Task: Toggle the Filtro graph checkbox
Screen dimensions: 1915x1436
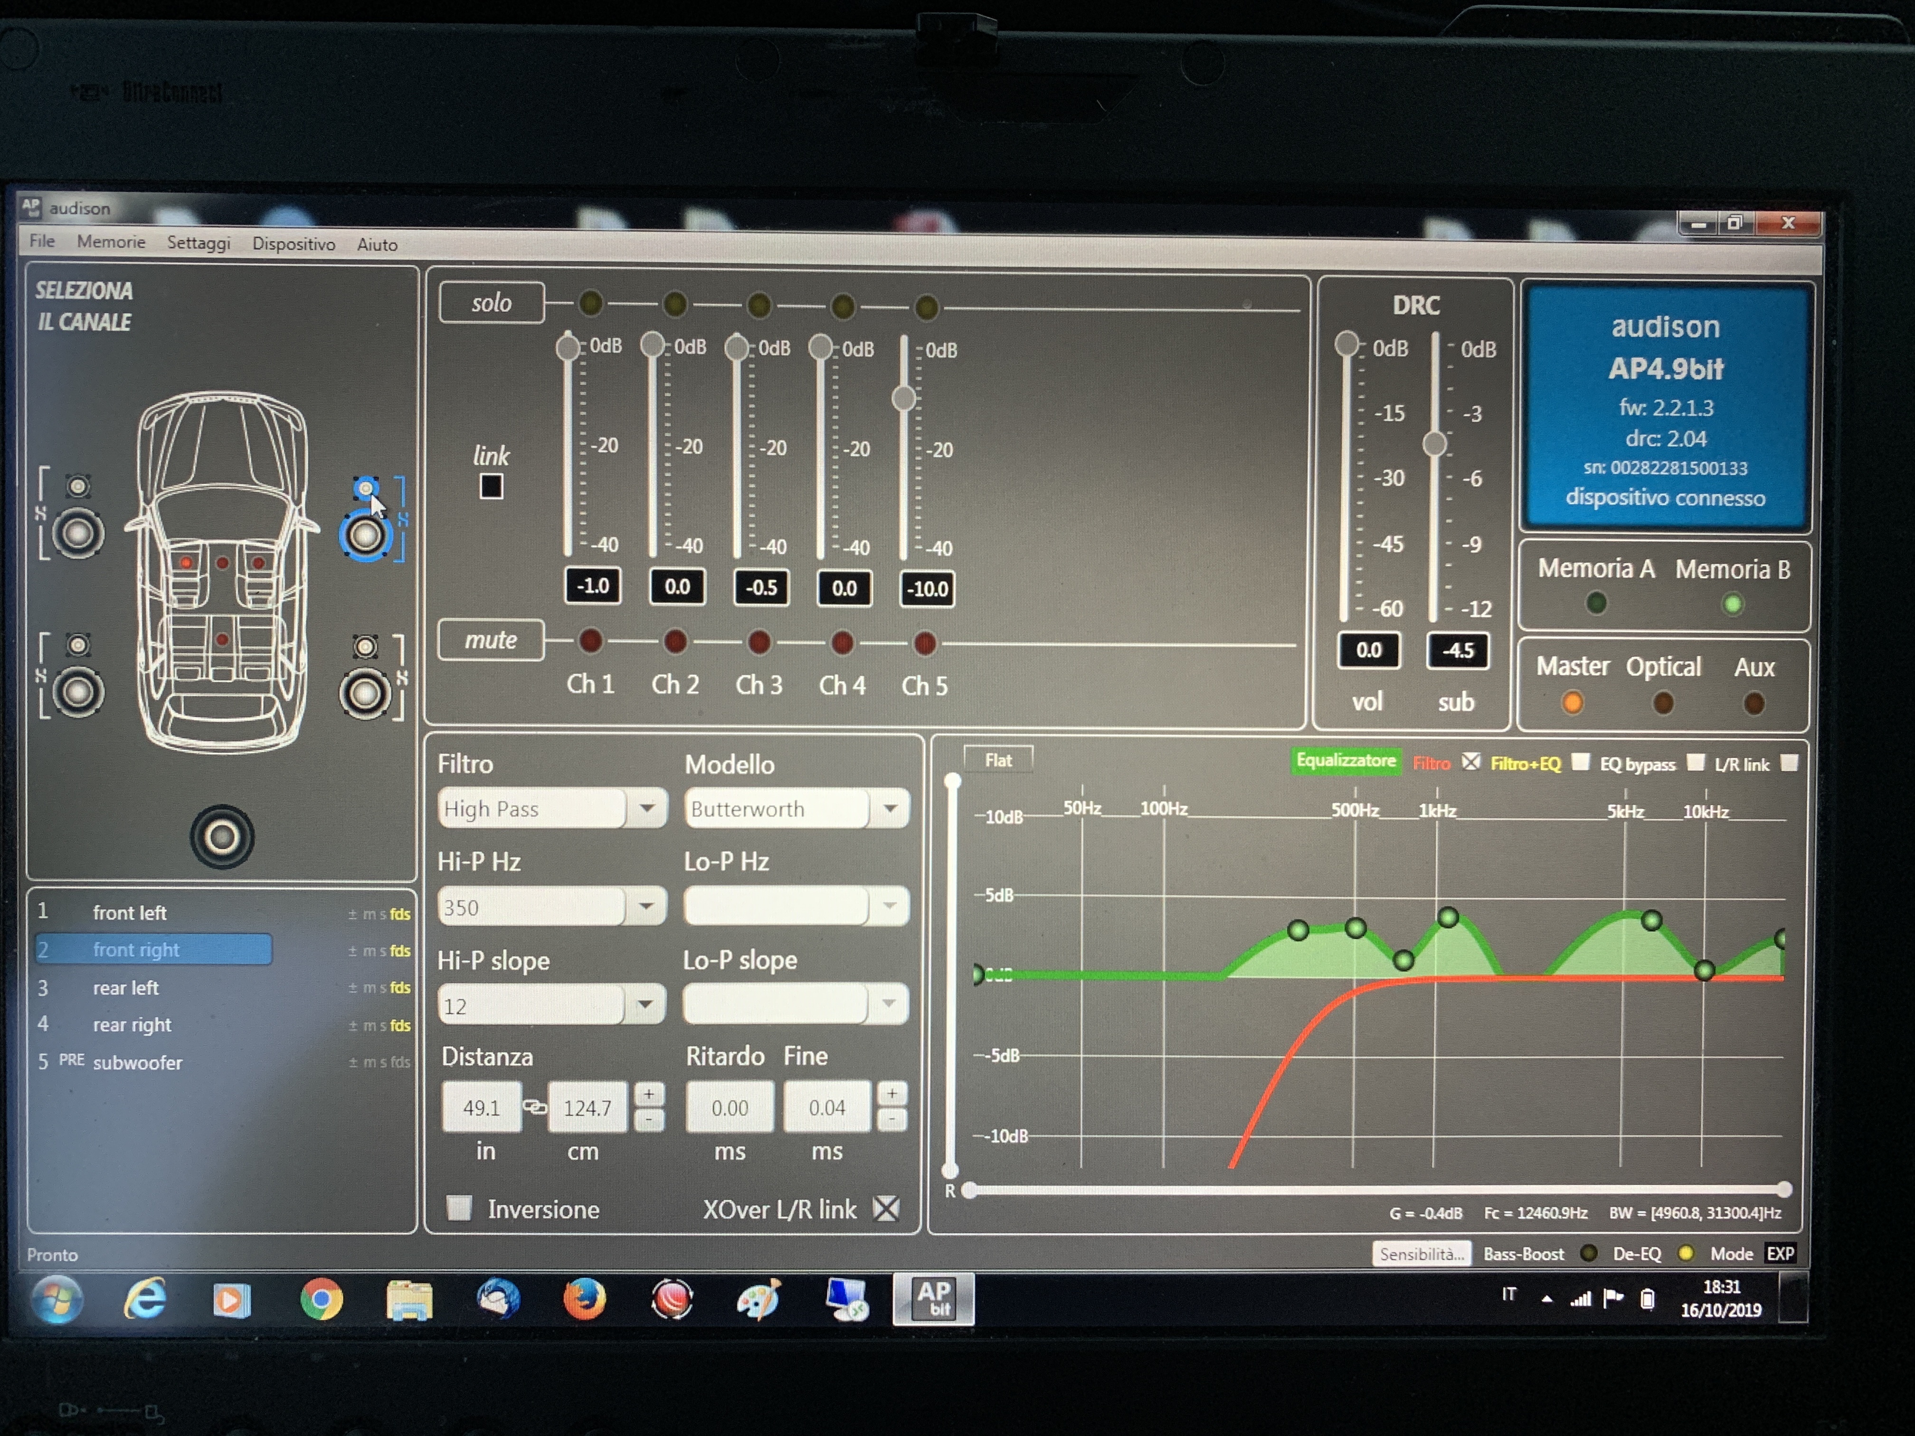Action: coord(1471,762)
